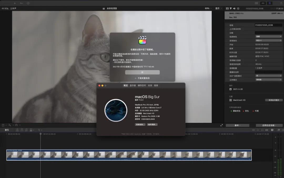Open the 显示 dropdown above the viewer

[218, 8]
